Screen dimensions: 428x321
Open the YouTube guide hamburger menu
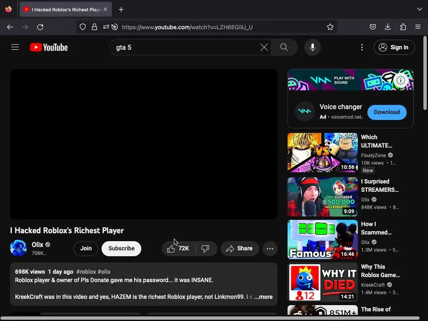coord(15,47)
